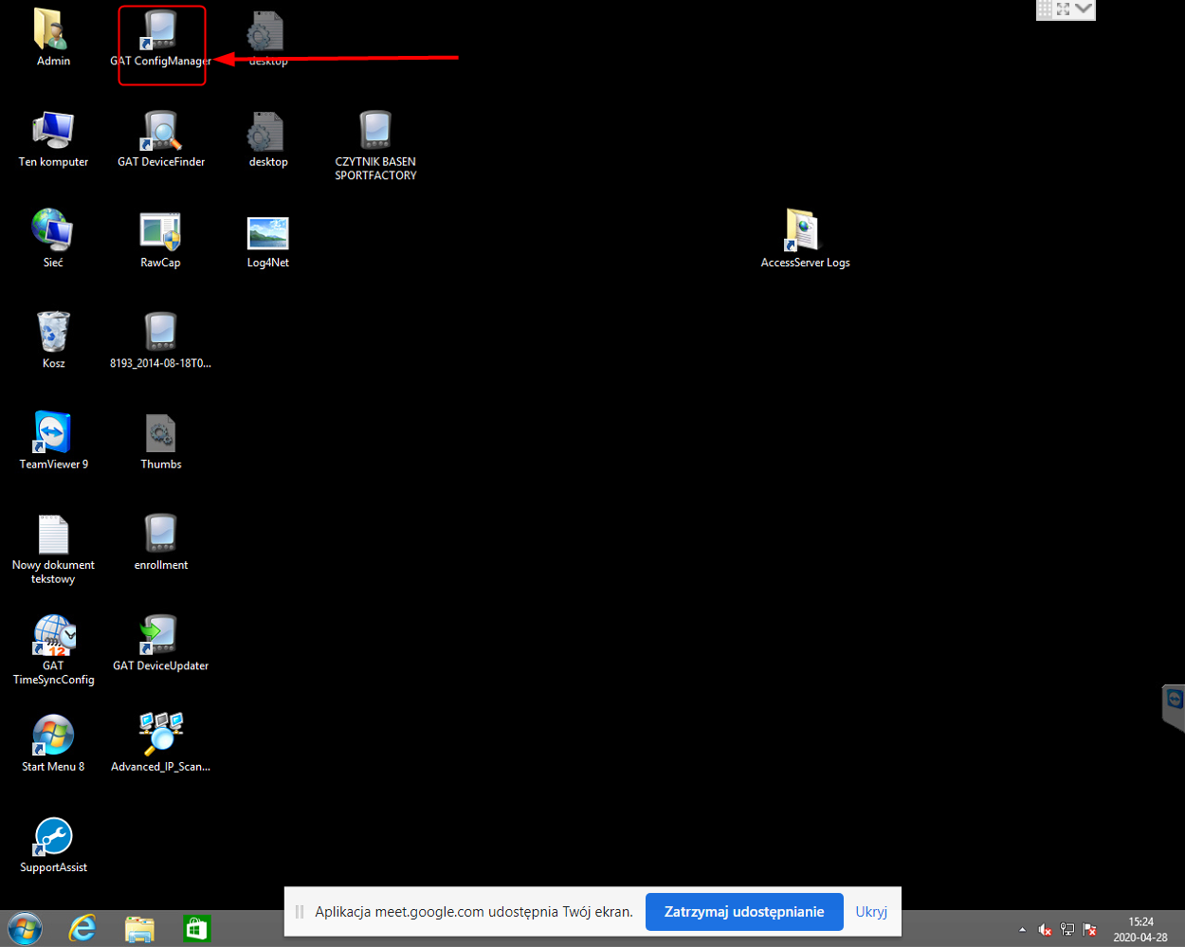Select the CZYTNIK BASEN SPORTFACTORY icon
1185x947 pixels.
[375, 133]
